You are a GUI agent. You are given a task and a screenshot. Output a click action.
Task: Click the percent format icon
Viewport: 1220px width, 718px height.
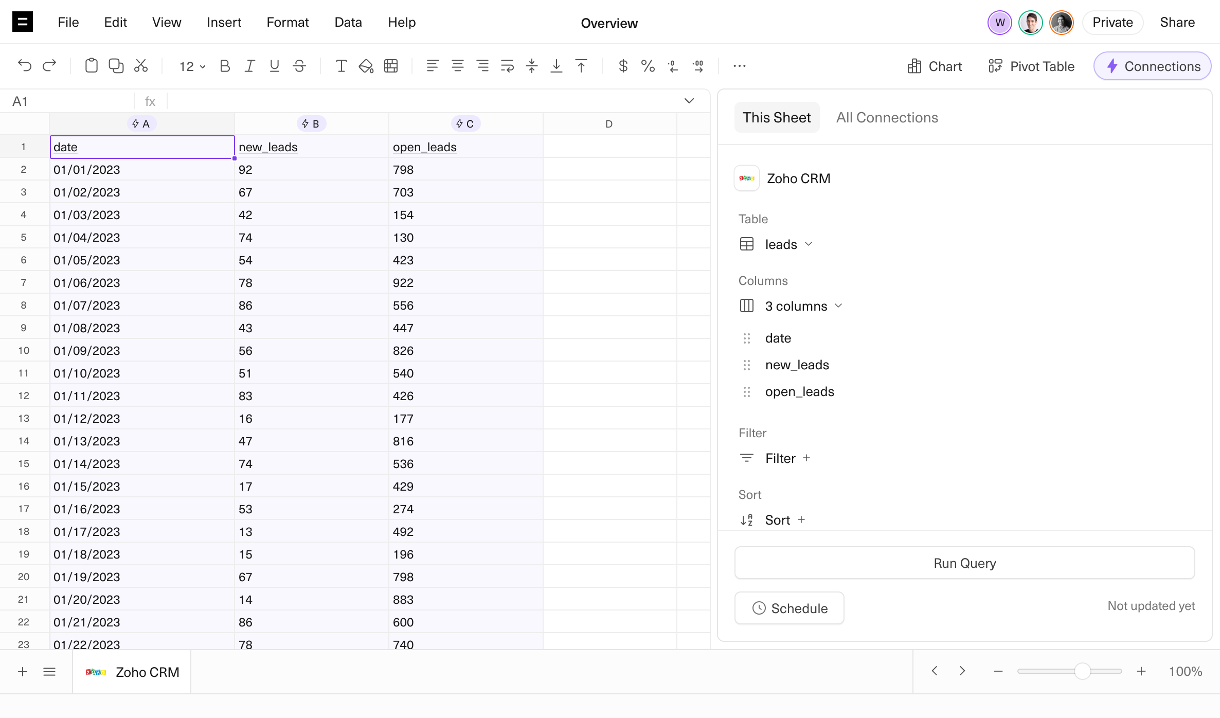(648, 66)
